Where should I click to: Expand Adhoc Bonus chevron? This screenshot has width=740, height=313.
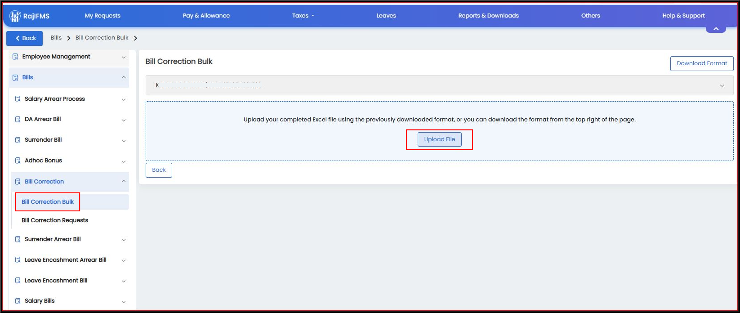(124, 161)
